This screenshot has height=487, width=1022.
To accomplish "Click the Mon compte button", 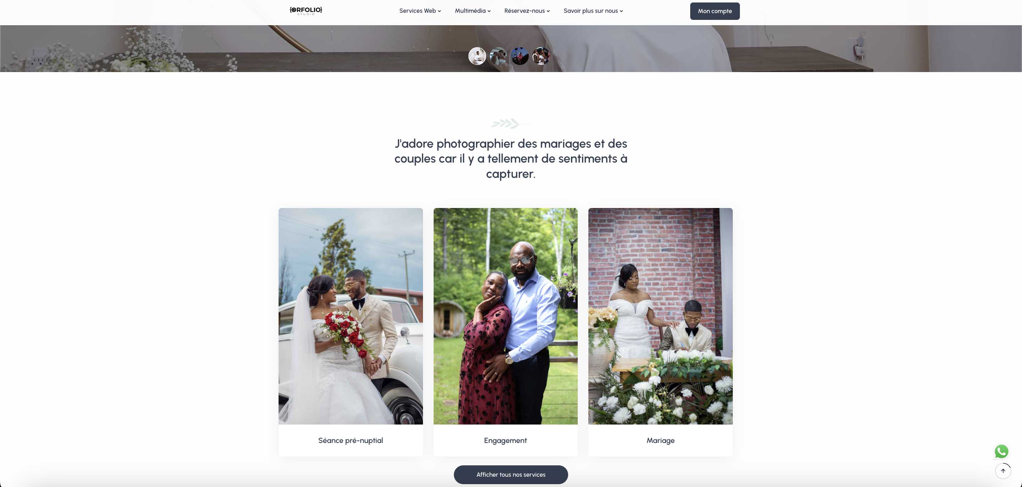I will point(715,11).
